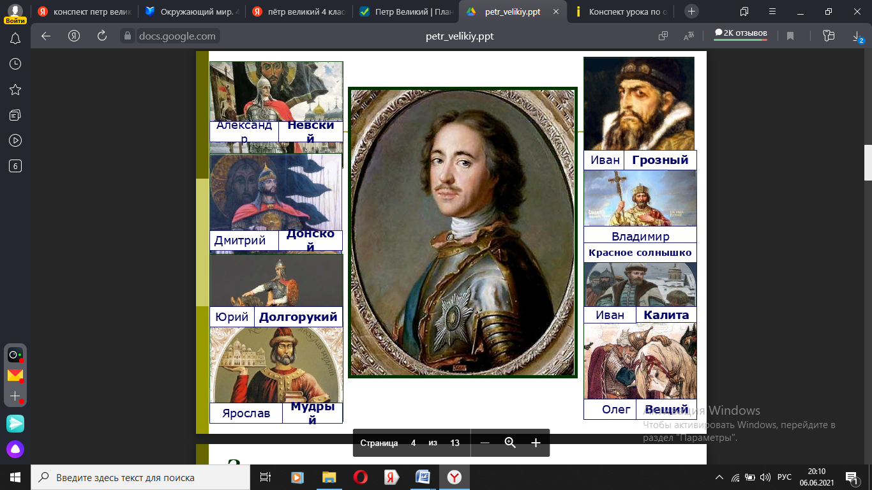Screen dimensions: 872x490
Task: Click the fit zoom magnifier icon
Action: (x=510, y=443)
